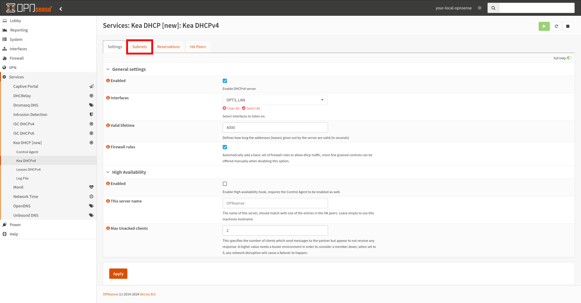
Task: Click the Kea DHCP [new] target icon
Action: 91,143
